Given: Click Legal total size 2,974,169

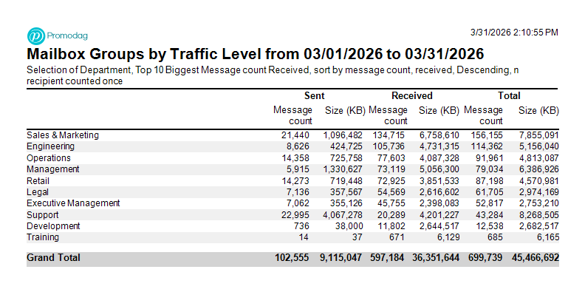Looking at the screenshot, I should point(539,192).
